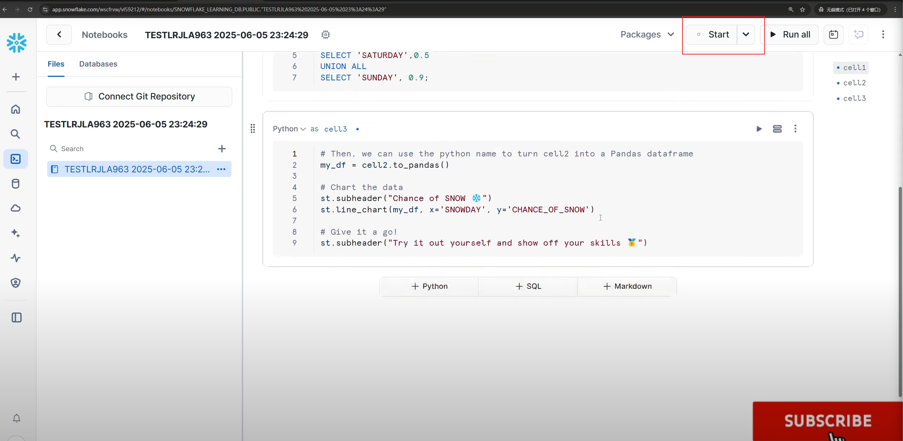The height and width of the screenshot is (441, 903).
Task: Open the Create plus menu in sidebar
Action: point(16,77)
